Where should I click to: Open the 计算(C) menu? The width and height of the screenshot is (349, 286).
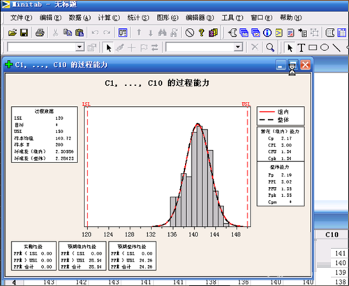(x=109, y=17)
